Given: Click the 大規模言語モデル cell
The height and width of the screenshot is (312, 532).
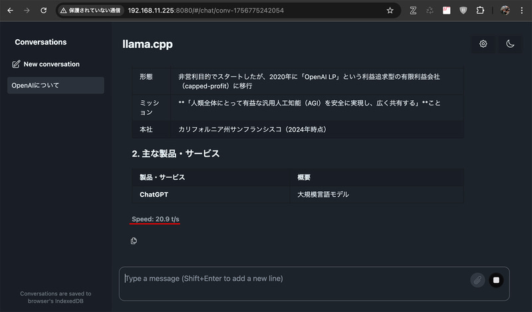Looking at the screenshot, I should [376, 195].
